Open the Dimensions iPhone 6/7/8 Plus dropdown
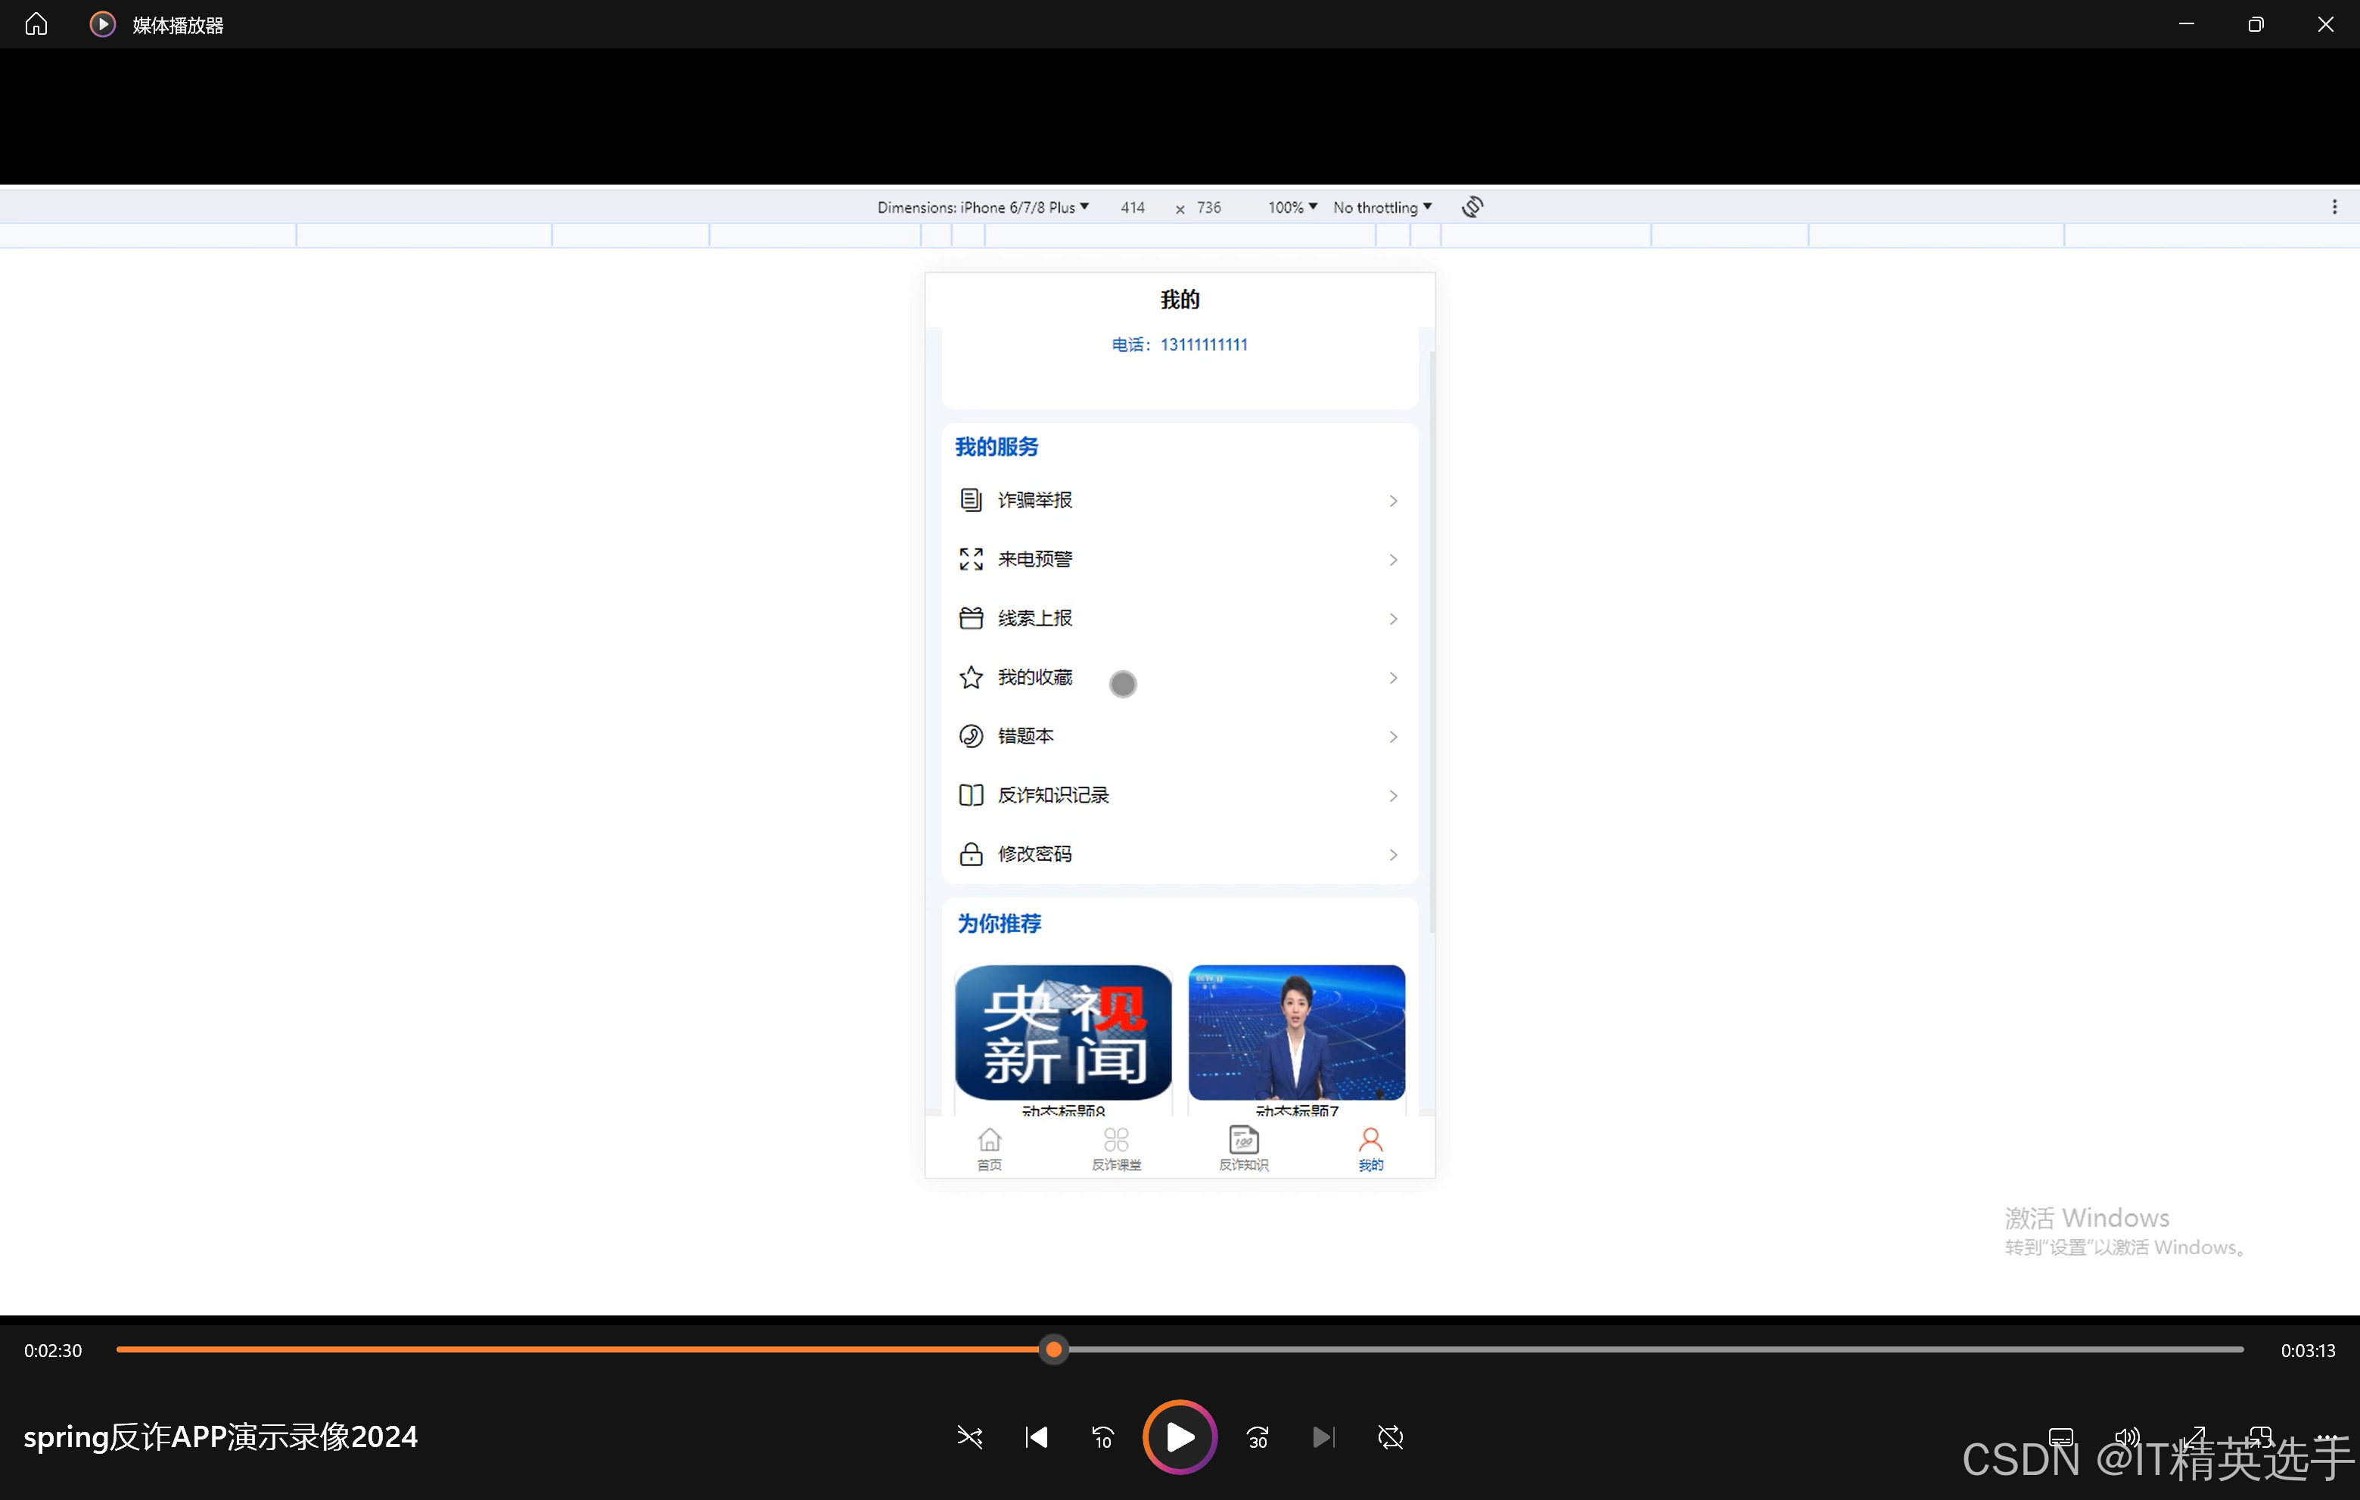Screen dimensions: 2360x1500 983,208
